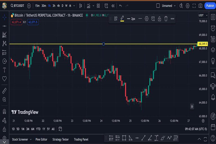Select the 1h timeframe
This screenshot has height=144, width=216.
(49, 6)
